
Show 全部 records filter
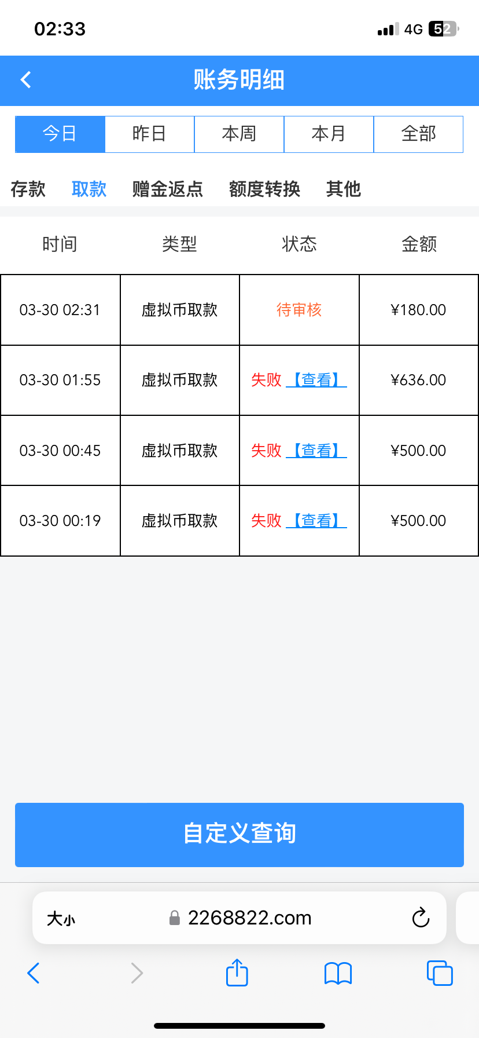click(418, 134)
